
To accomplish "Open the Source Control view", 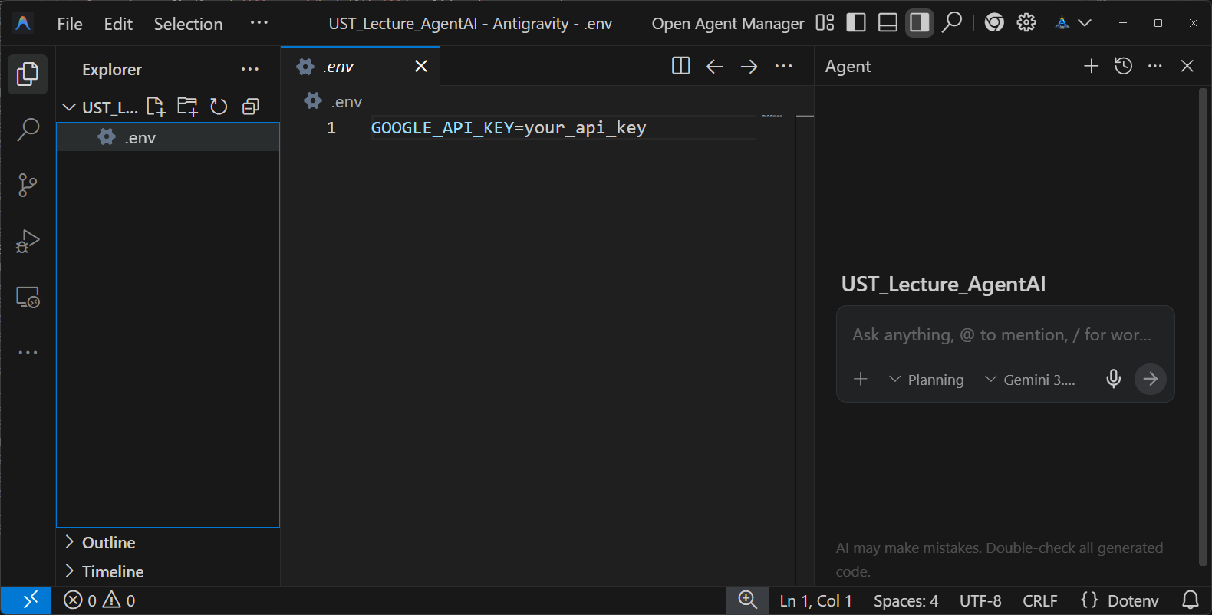I will point(28,185).
